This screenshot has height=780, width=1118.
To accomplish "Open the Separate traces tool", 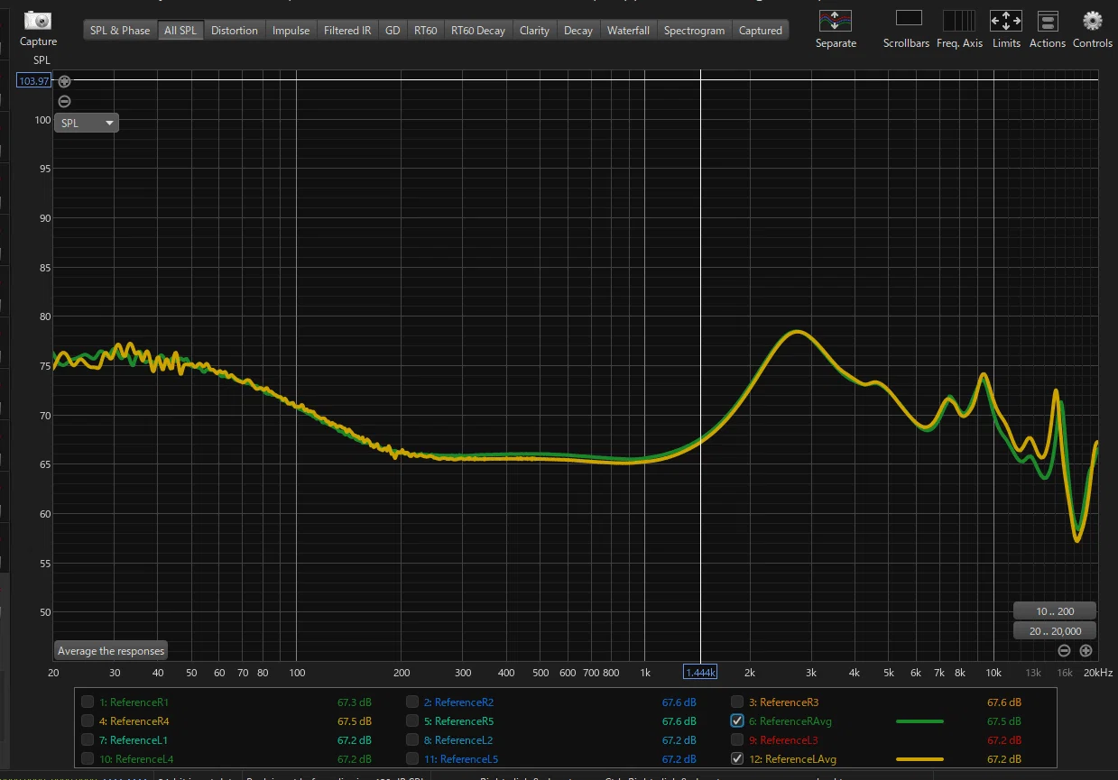I will [836, 20].
